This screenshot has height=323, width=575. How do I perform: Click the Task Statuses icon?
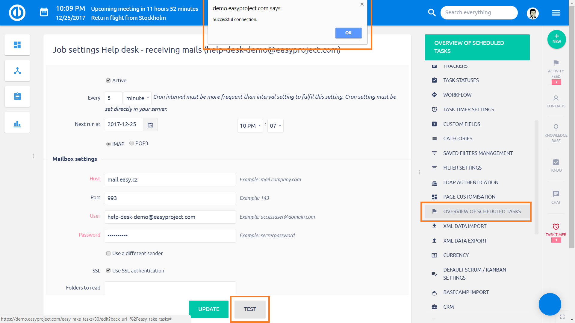pyautogui.click(x=434, y=80)
